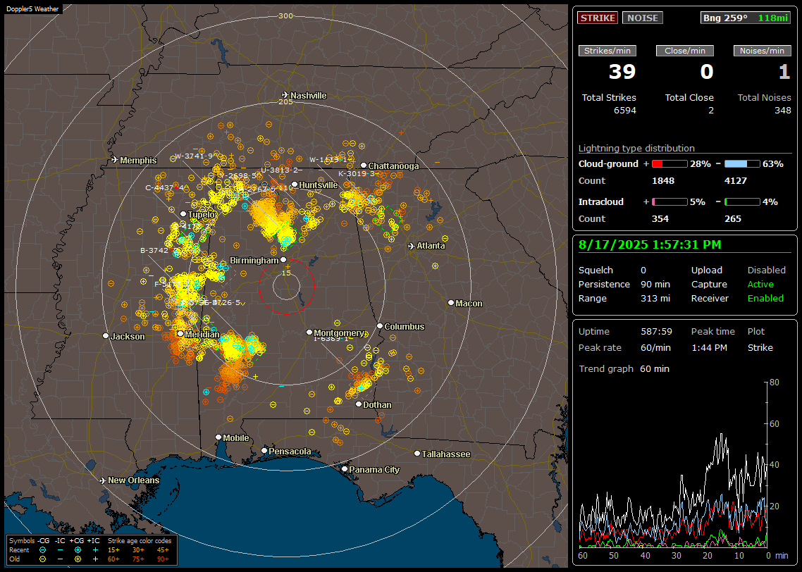
Task: Click the negative intracloud green percentage bar
Action: click(742, 202)
